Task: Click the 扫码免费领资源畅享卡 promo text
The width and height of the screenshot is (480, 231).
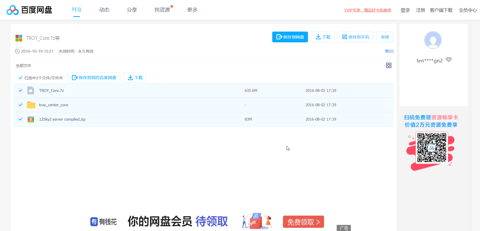Action: (x=431, y=117)
